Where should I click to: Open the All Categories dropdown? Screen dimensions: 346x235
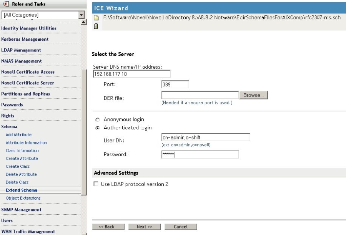click(81, 15)
